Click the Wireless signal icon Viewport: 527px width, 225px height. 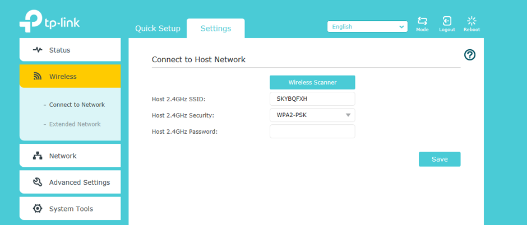38,77
